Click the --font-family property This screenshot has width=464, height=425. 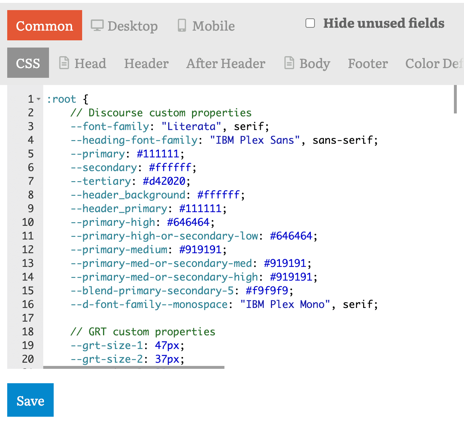coord(110,126)
